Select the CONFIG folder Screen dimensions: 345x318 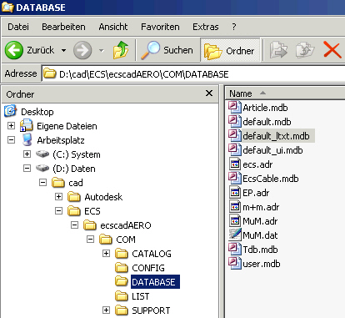pos(140,268)
